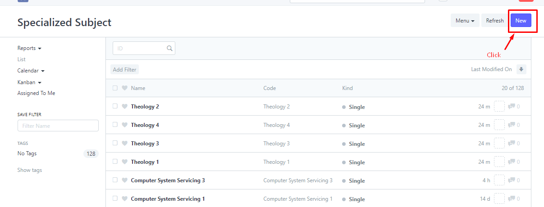Image resolution: width=544 pixels, height=207 pixels.
Task: Tick the select-all checkbox in header
Action: [x=115, y=88]
